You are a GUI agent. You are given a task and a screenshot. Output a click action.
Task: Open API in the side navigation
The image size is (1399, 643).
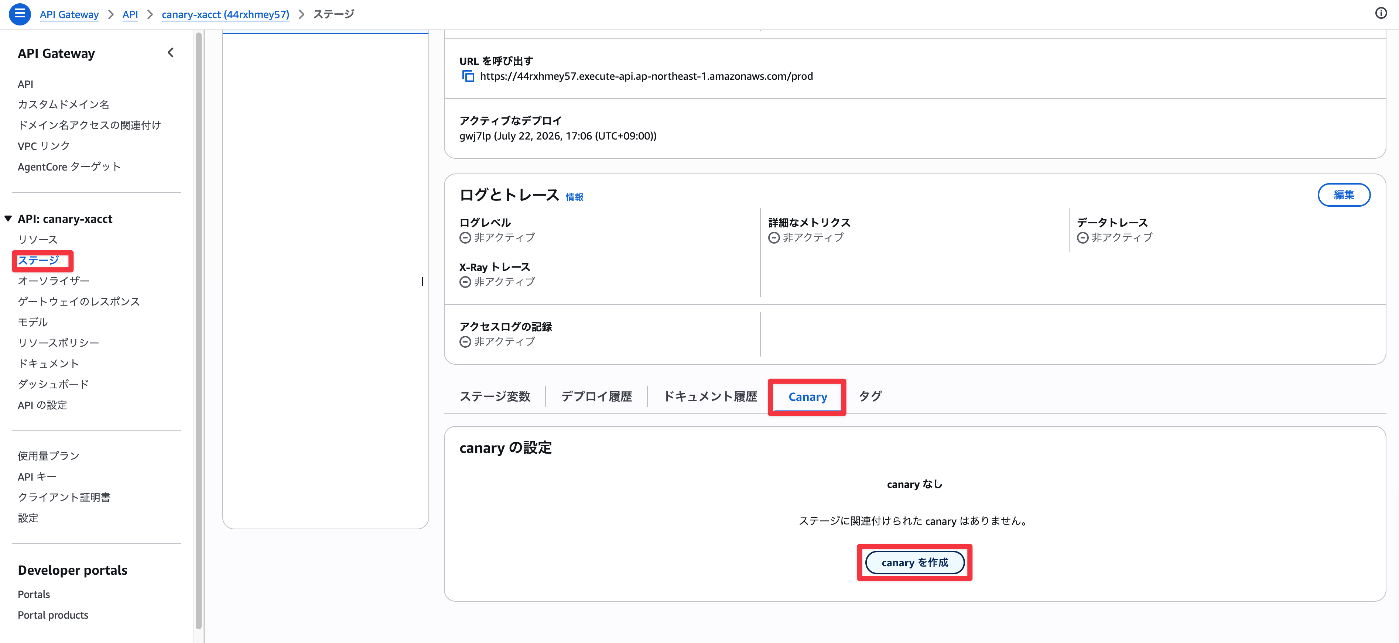25,84
